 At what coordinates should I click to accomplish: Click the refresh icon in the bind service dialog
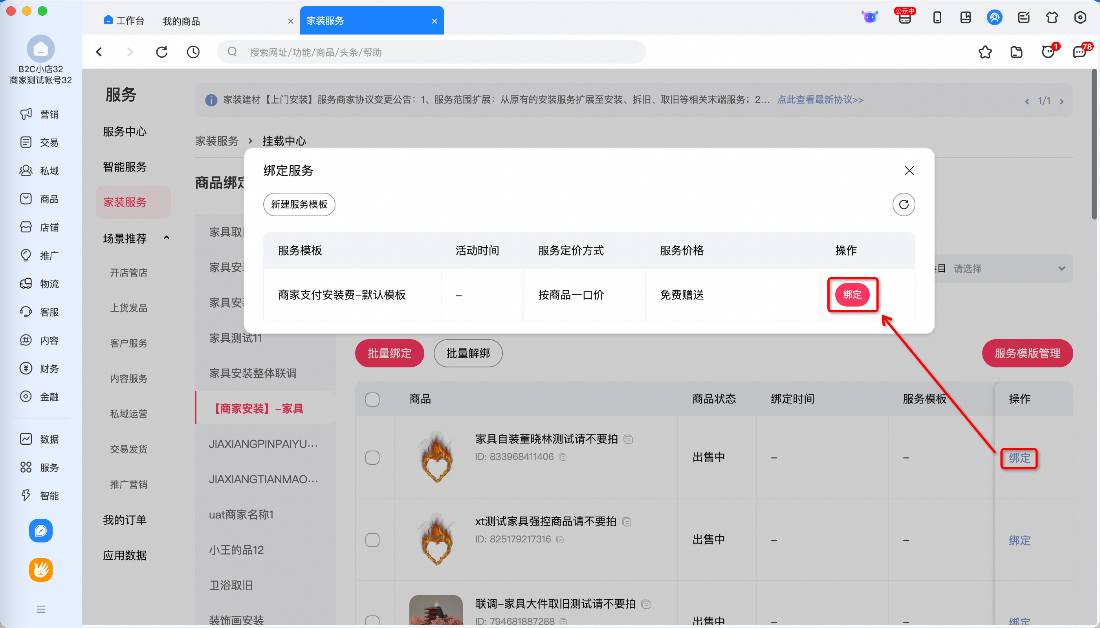click(904, 204)
